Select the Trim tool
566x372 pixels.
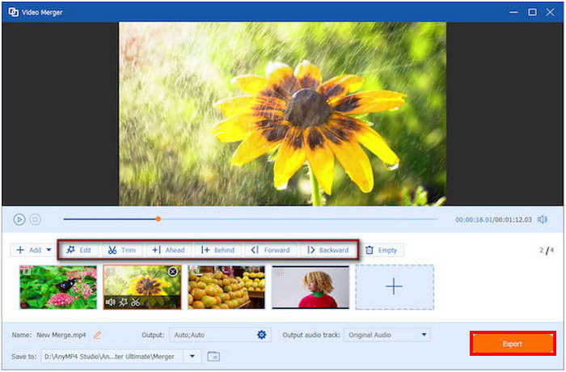tap(122, 250)
